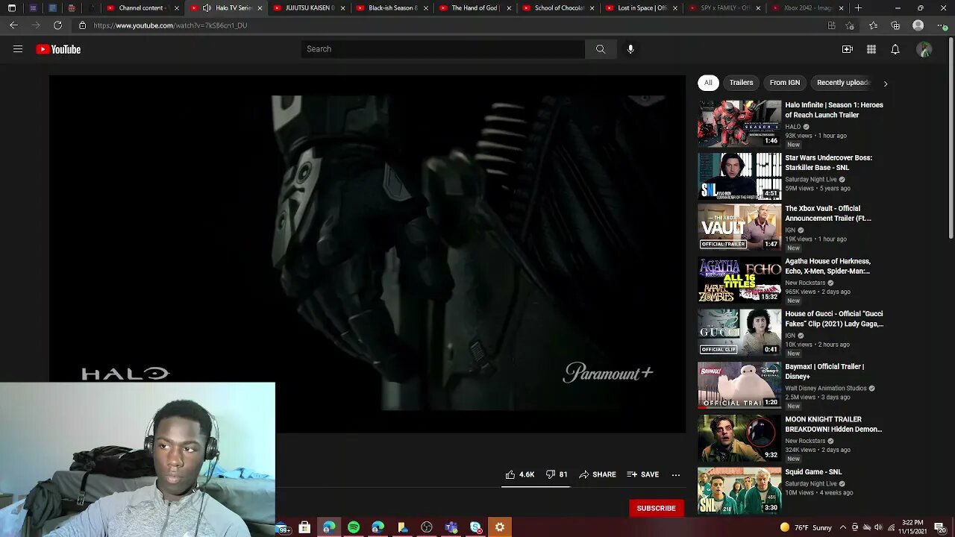Open the YouTube apps grid icon

pos(871,49)
